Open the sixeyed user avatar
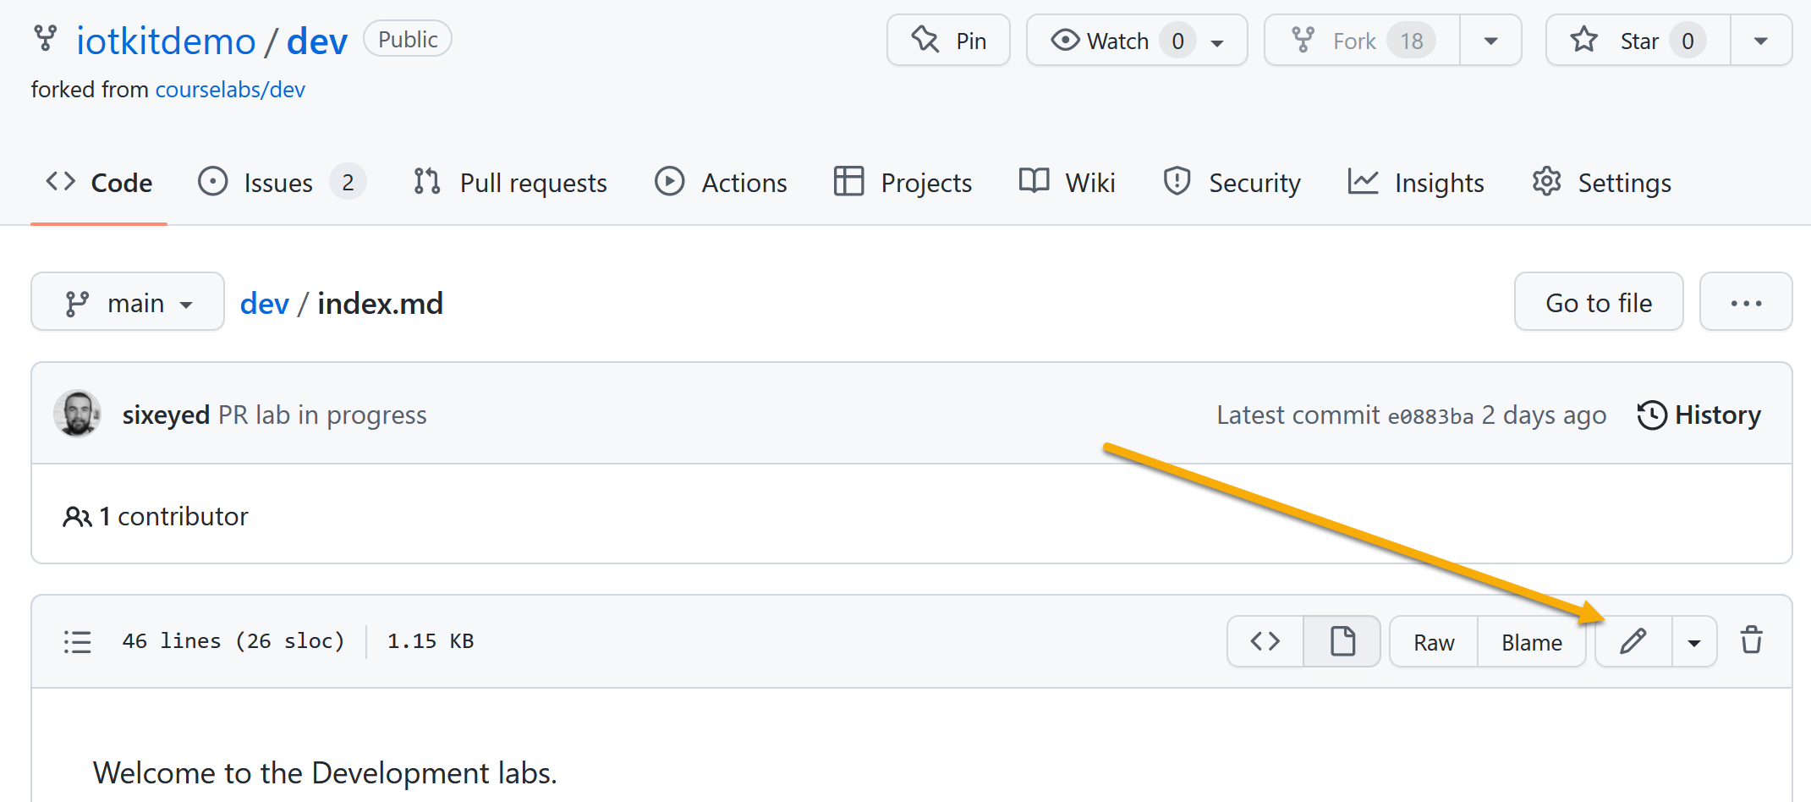This screenshot has width=1811, height=802. pos(78,414)
